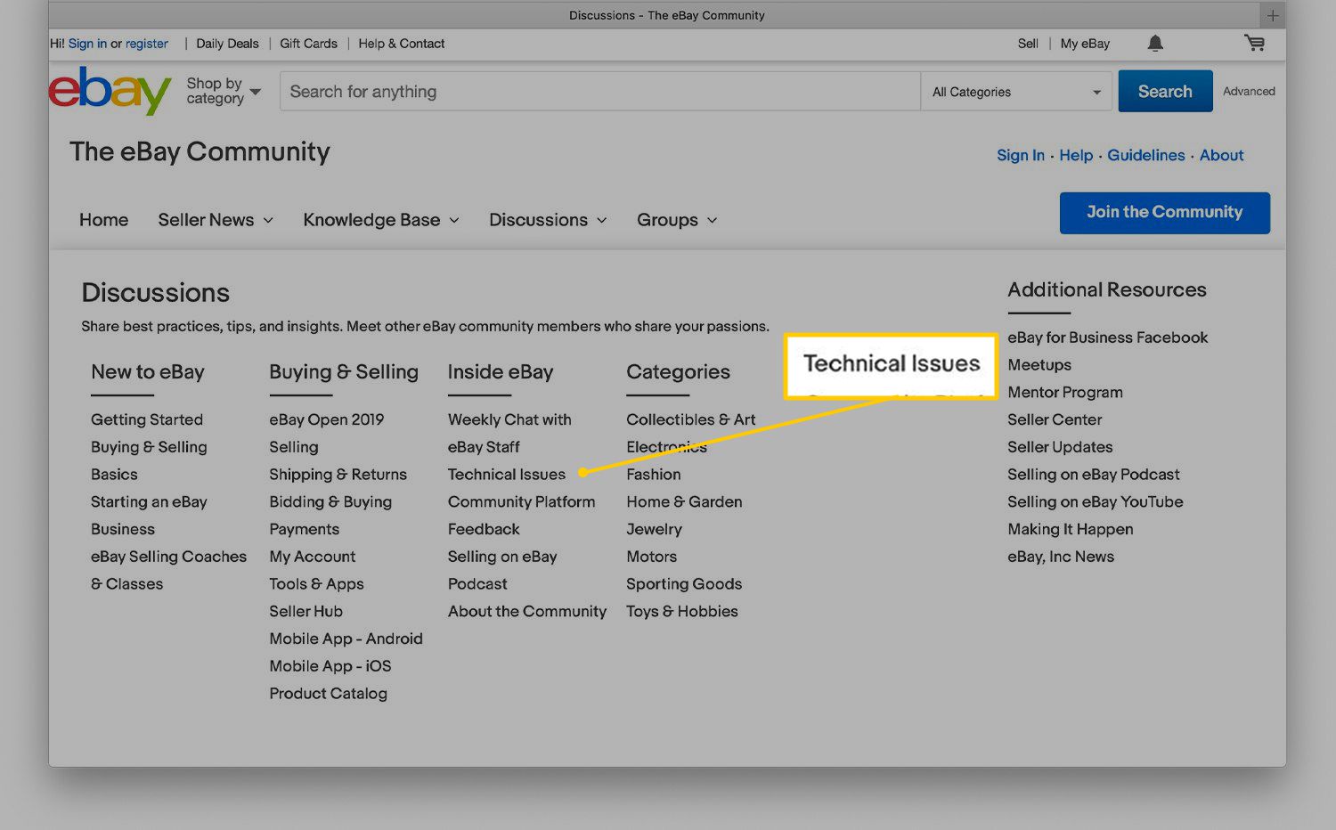Expand the Discussions nav menu

pos(548,220)
